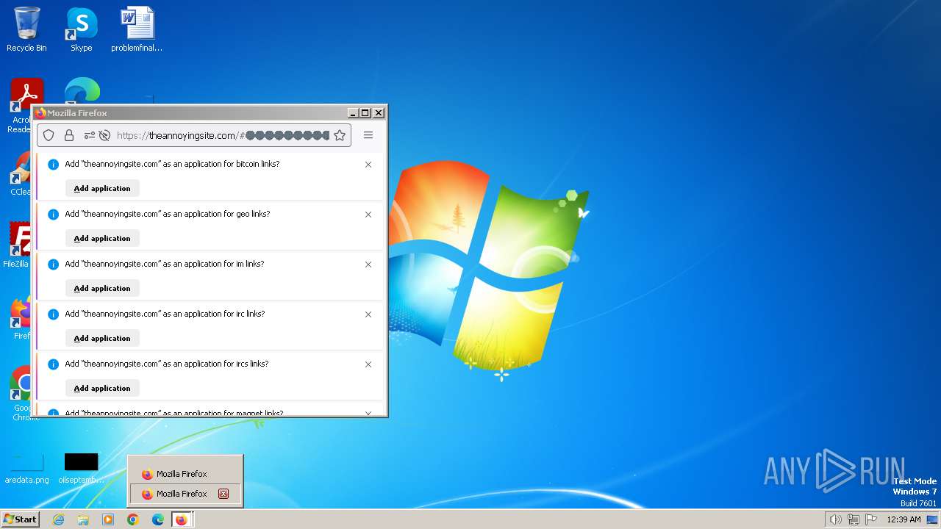Open File Explorer from the taskbar

click(x=83, y=519)
